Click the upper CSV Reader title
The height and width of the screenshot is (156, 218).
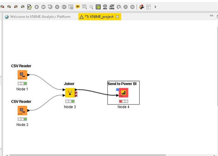pyautogui.click(x=21, y=66)
